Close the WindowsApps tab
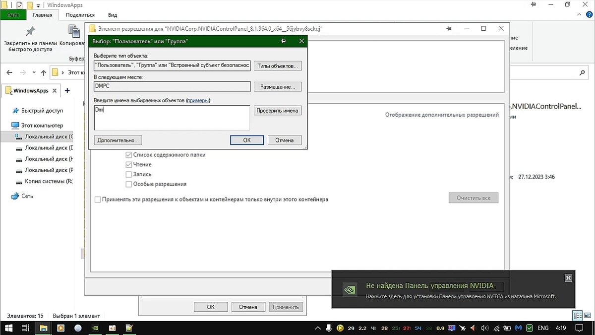This screenshot has width=595, height=335. pyautogui.click(x=55, y=91)
